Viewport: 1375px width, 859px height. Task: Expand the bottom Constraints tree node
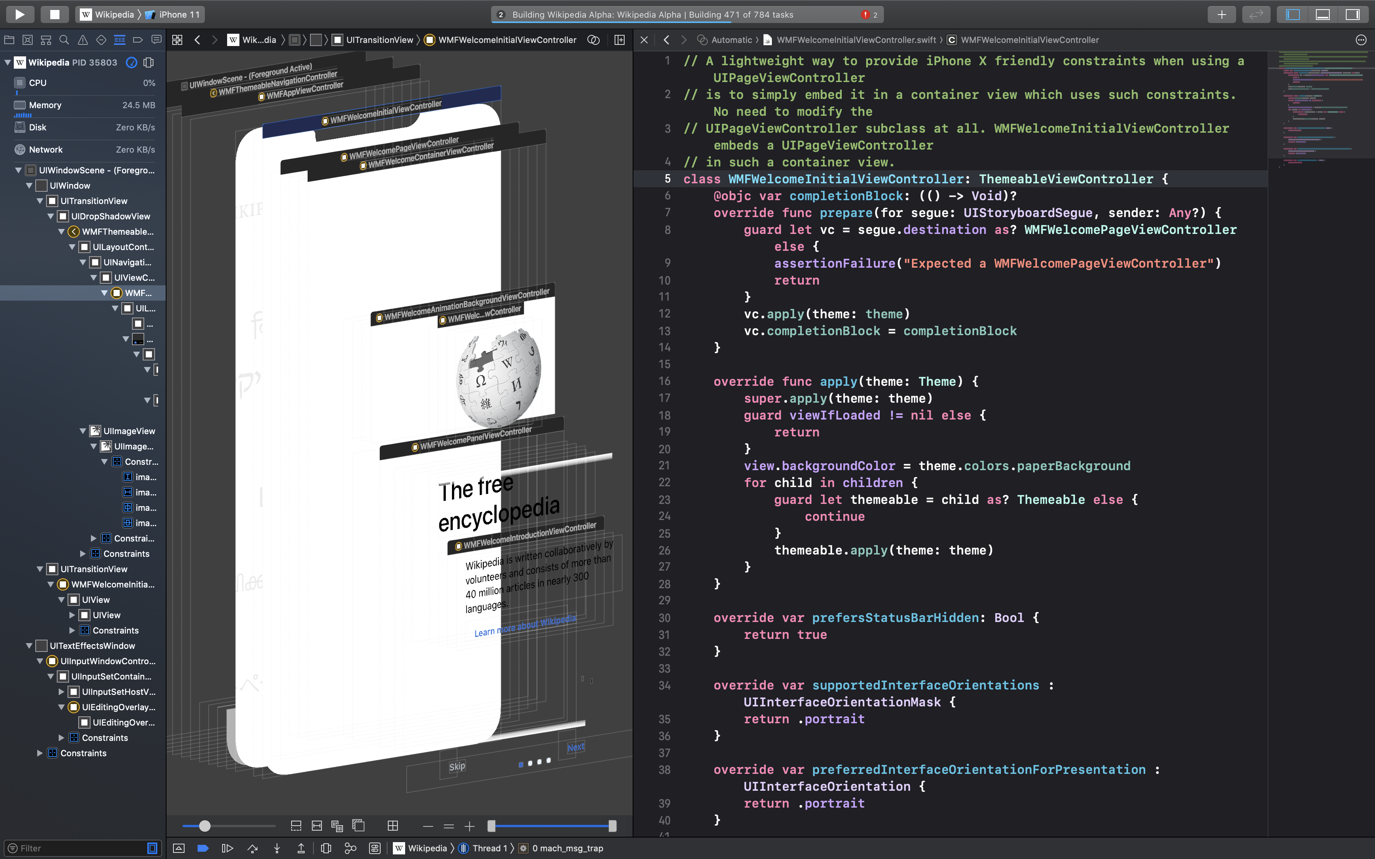40,753
